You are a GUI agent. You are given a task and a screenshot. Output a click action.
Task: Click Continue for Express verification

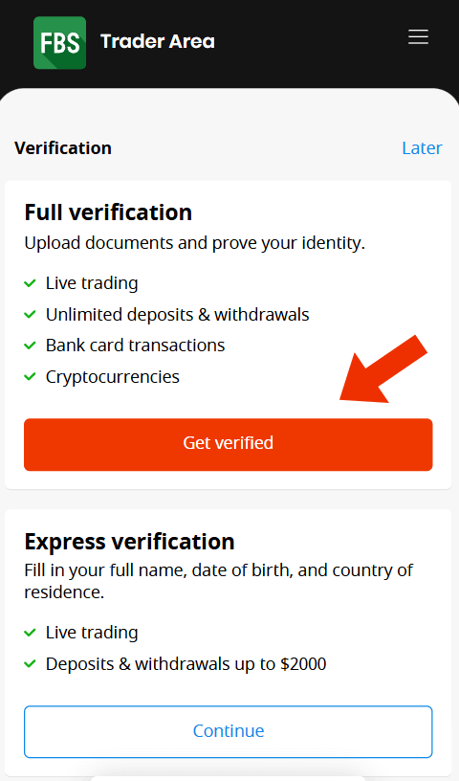228,731
